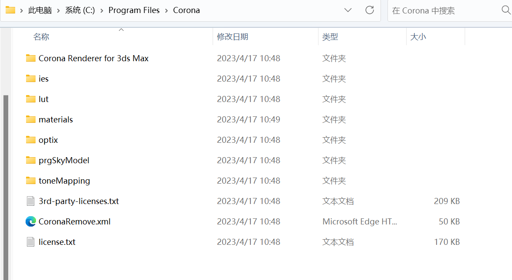This screenshot has height=280, width=512.
Task: Select the ies folder name
Action: coord(43,79)
